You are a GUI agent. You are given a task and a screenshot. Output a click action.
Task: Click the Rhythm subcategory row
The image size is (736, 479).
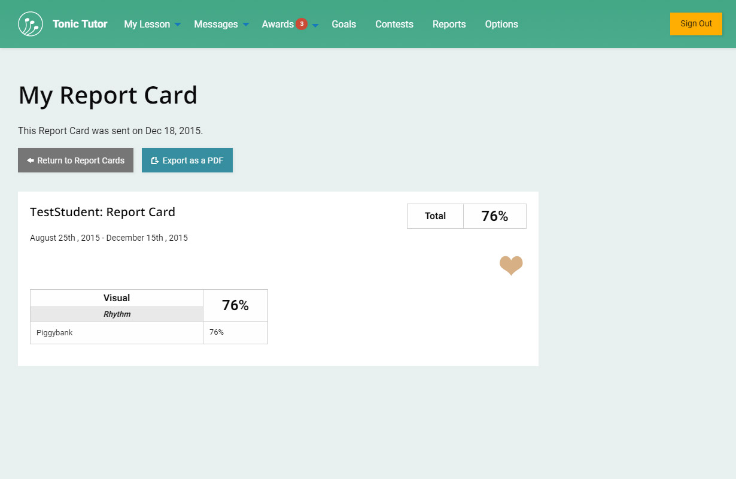pos(117,314)
